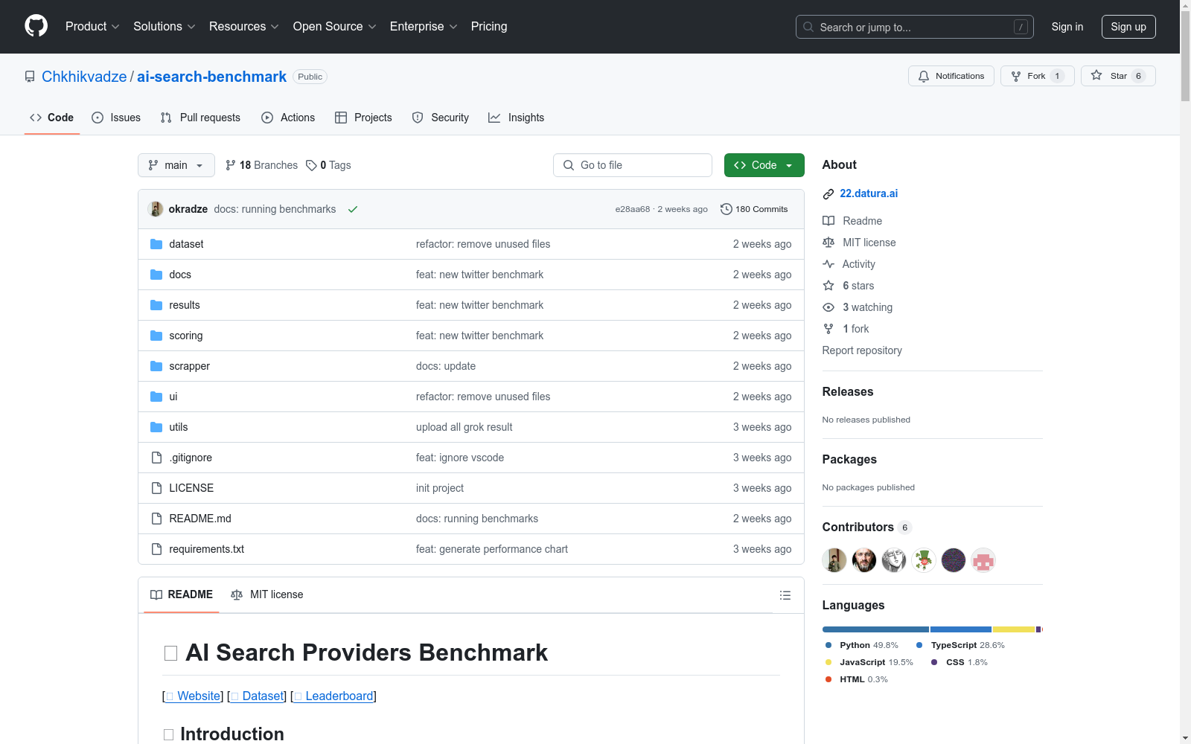Expand the Enterprise menu

tap(424, 27)
